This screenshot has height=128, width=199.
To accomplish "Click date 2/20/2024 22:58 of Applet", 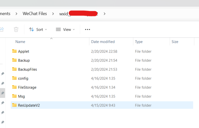I will [104, 52].
